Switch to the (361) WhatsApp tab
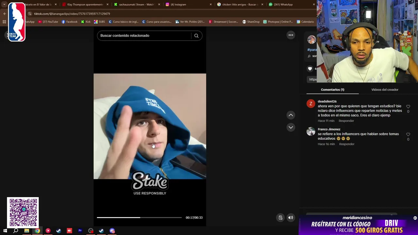The image size is (418, 235). coord(291,5)
